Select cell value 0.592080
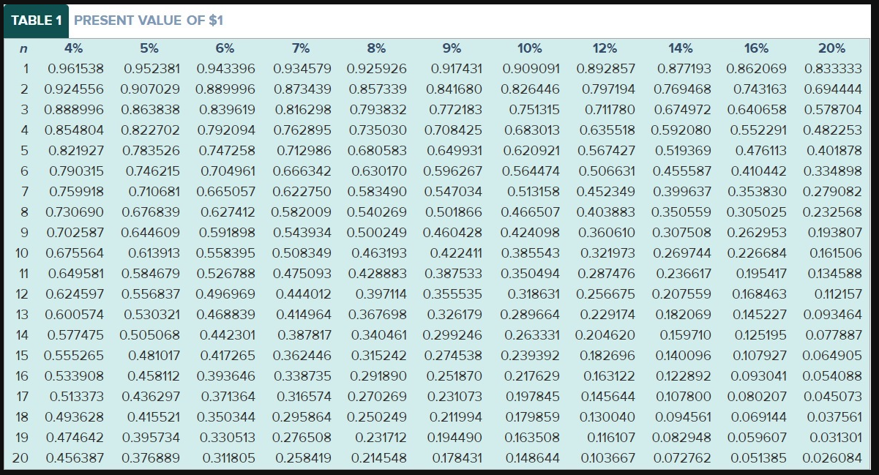This screenshot has height=475, width=879. point(682,130)
